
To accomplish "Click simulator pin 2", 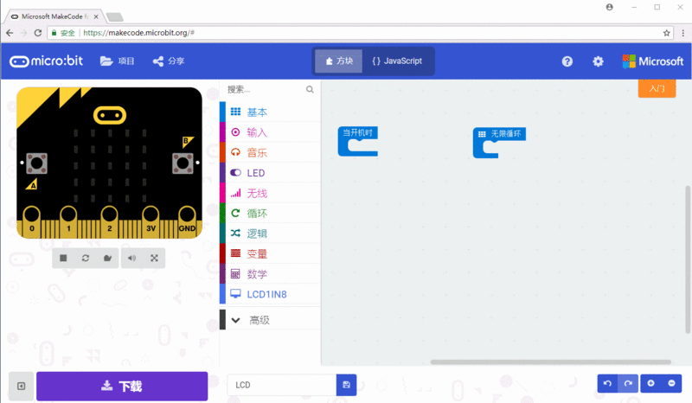I will [110, 221].
